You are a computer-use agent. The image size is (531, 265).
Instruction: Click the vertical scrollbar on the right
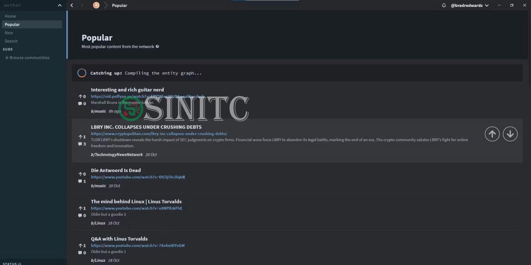529,48
